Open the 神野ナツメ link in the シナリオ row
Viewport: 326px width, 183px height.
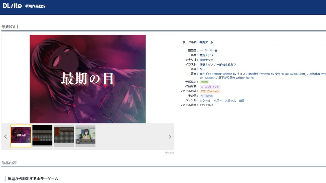207,60
